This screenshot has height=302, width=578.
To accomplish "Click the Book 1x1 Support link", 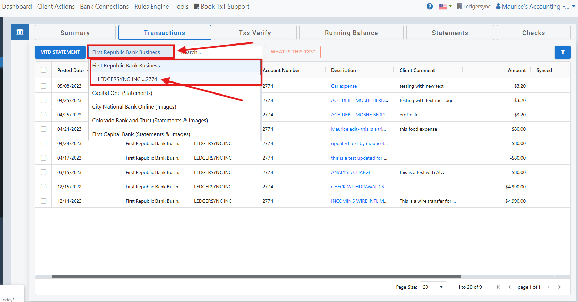I will pos(222,7).
